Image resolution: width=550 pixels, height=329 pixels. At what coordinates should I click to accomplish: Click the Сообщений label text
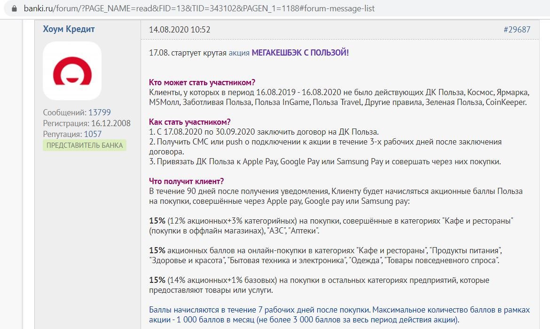coord(64,112)
